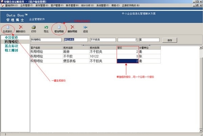Open the 业务管理 menu
203x136 pixels.
27,5
